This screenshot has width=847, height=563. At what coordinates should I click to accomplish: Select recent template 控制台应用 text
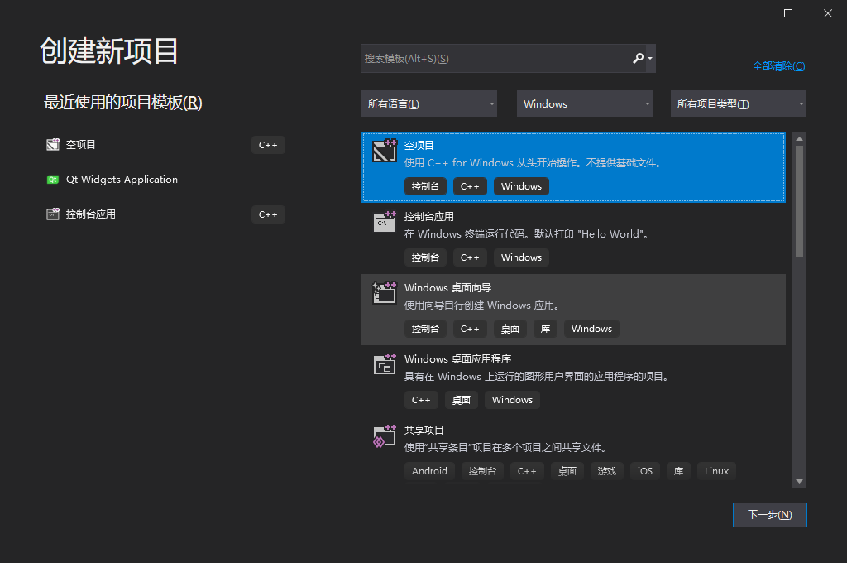[91, 214]
